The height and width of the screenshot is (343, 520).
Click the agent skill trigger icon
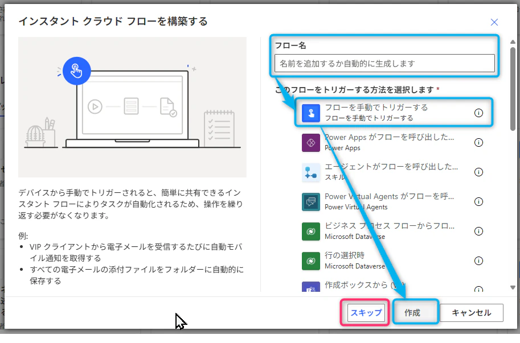(311, 172)
